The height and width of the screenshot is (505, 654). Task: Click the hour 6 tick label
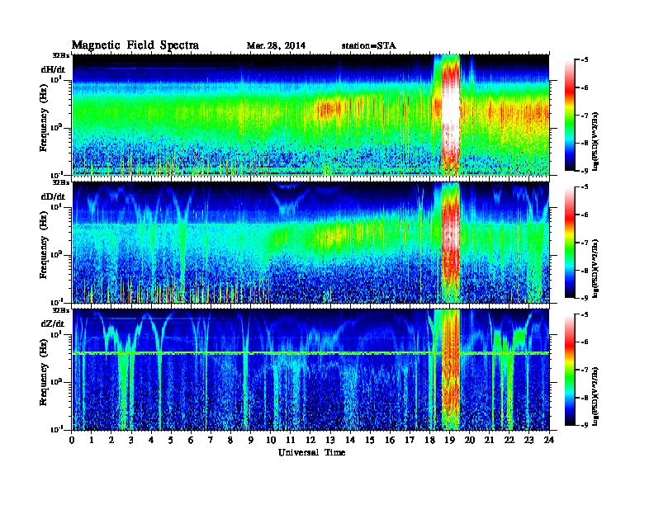pyautogui.click(x=191, y=440)
